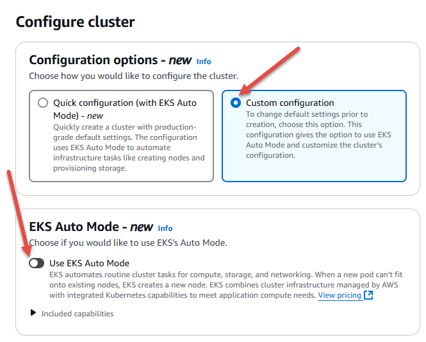Image resolution: width=426 pixels, height=342 pixels.
Task: Open Info link beside EKS Auto Mode heading
Action: pyautogui.click(x=165, y=228)
